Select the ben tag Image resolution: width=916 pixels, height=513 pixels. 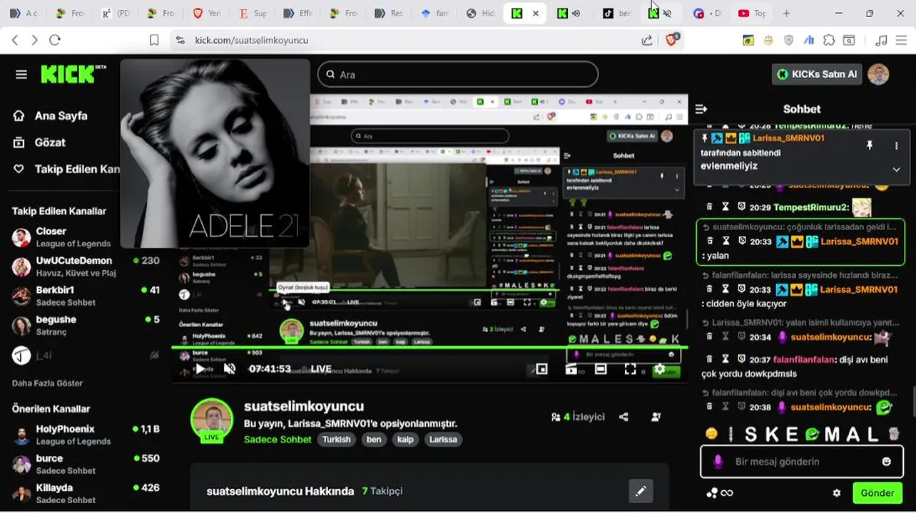tap(374, 440)
